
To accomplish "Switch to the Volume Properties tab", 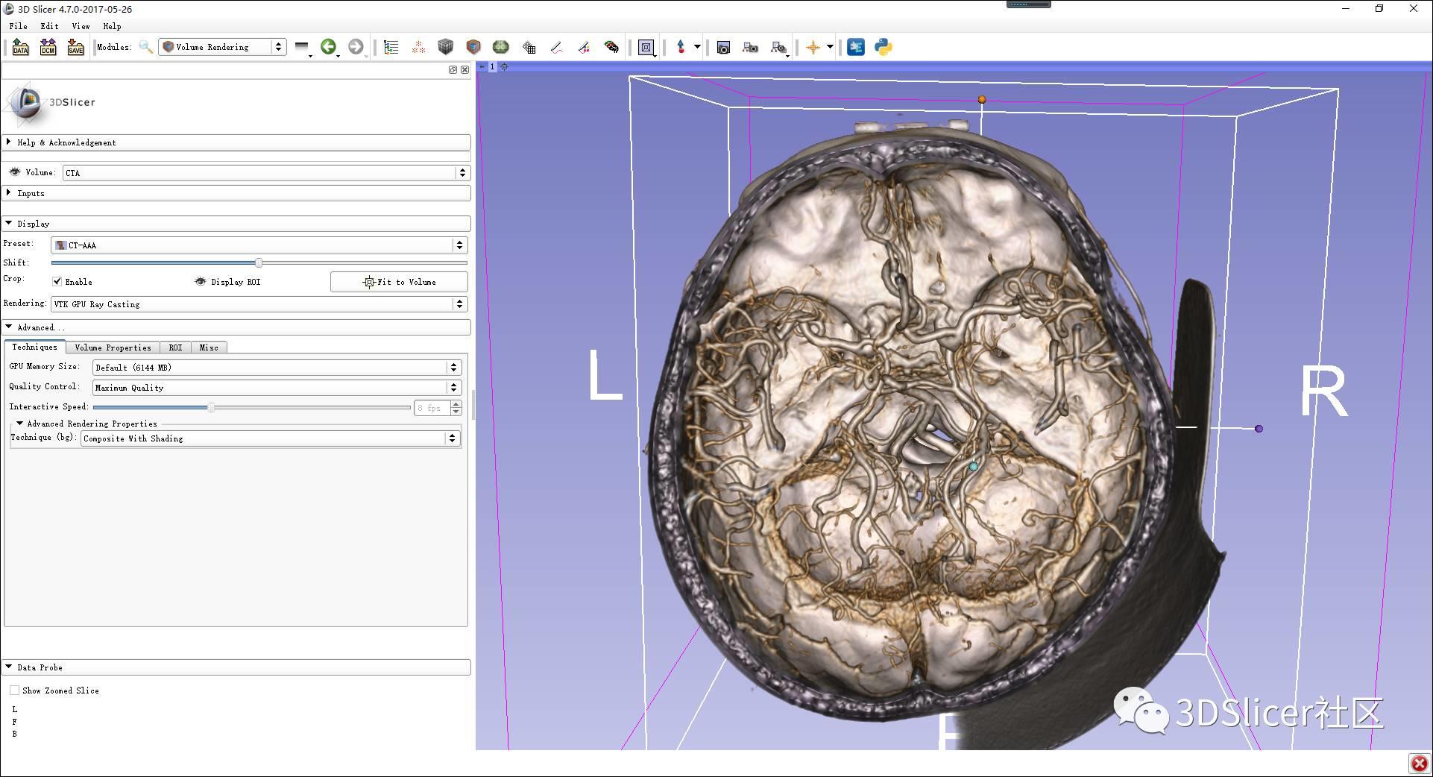I will (113, 347).
